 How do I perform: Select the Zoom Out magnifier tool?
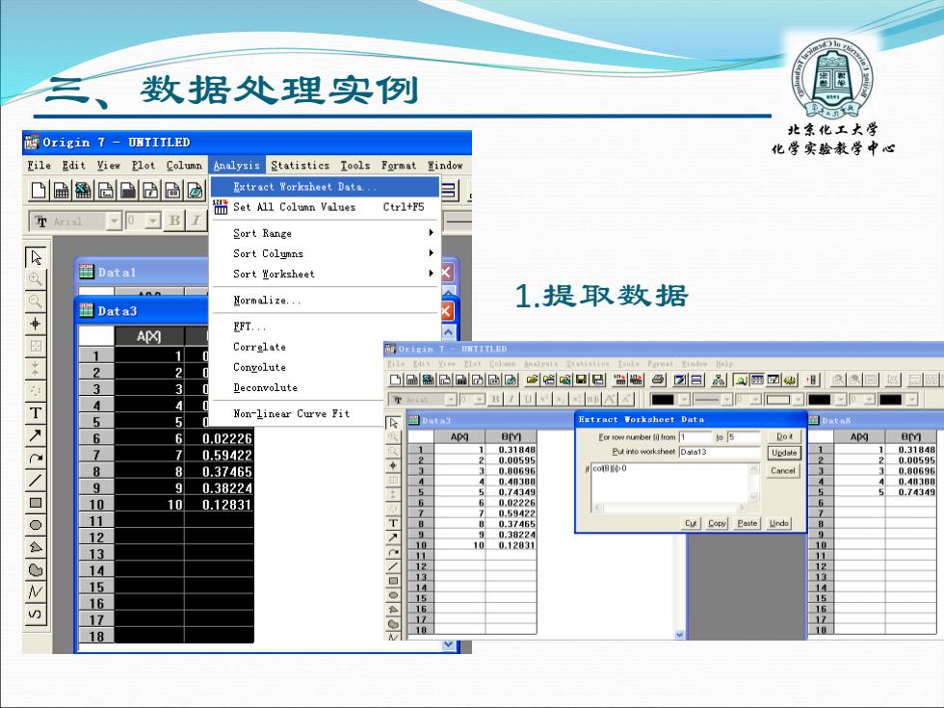(36, 302)
